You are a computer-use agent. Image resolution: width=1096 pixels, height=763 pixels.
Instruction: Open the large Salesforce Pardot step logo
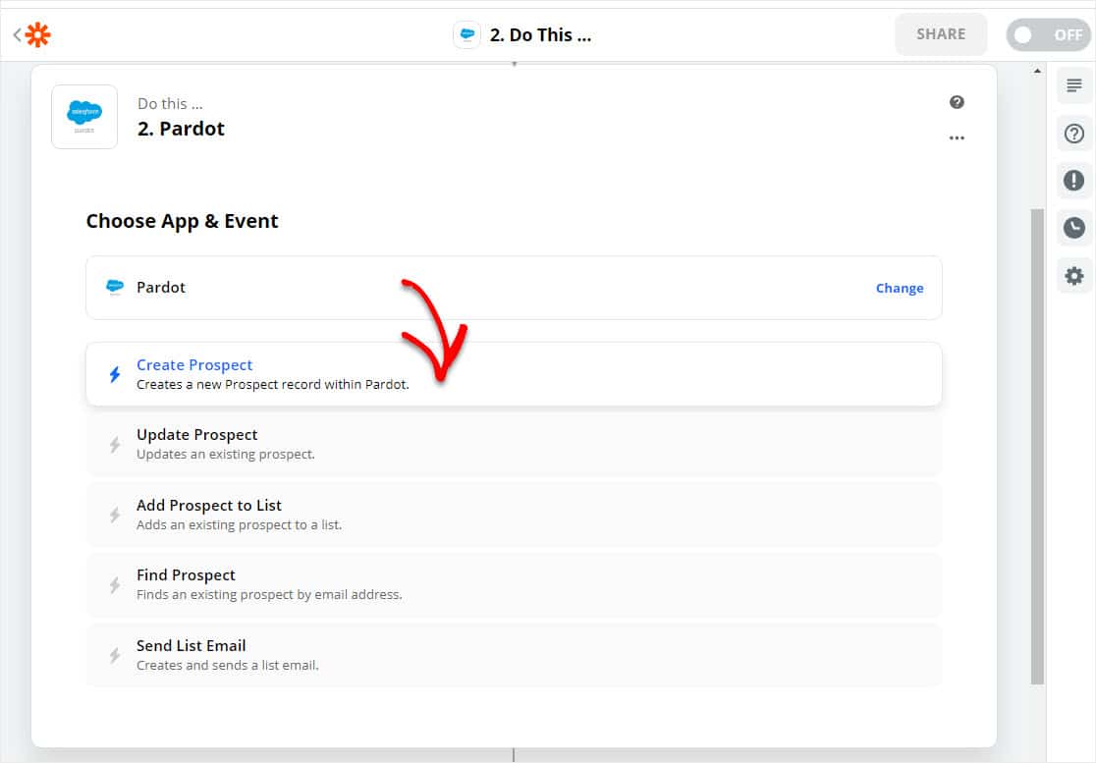[x=84, y=117]
